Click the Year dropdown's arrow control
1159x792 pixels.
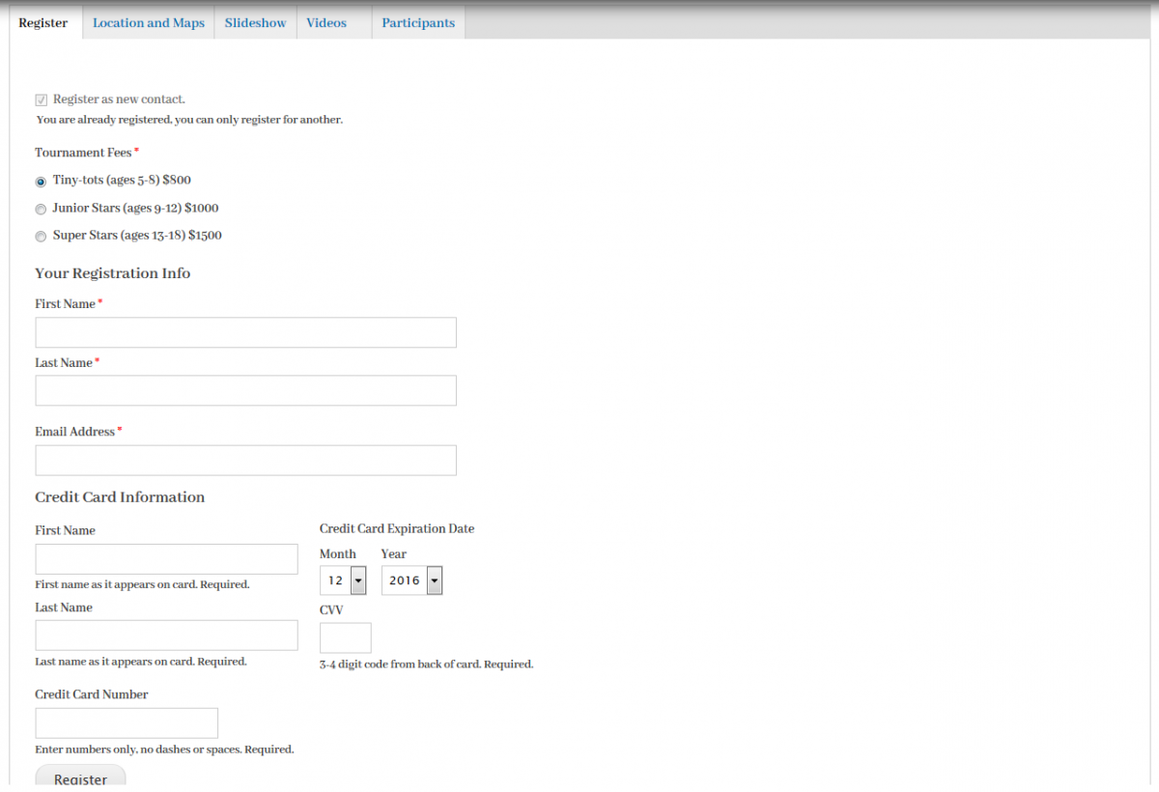tap(434, 580)
